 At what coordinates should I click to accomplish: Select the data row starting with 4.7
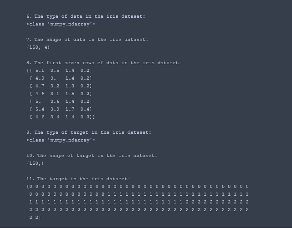[61, 86]
